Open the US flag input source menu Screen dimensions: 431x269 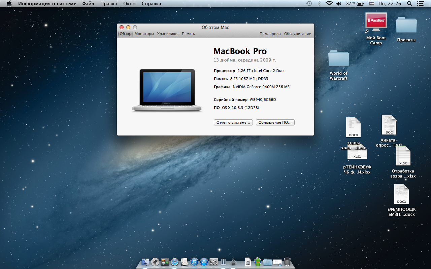click(371, 4)
